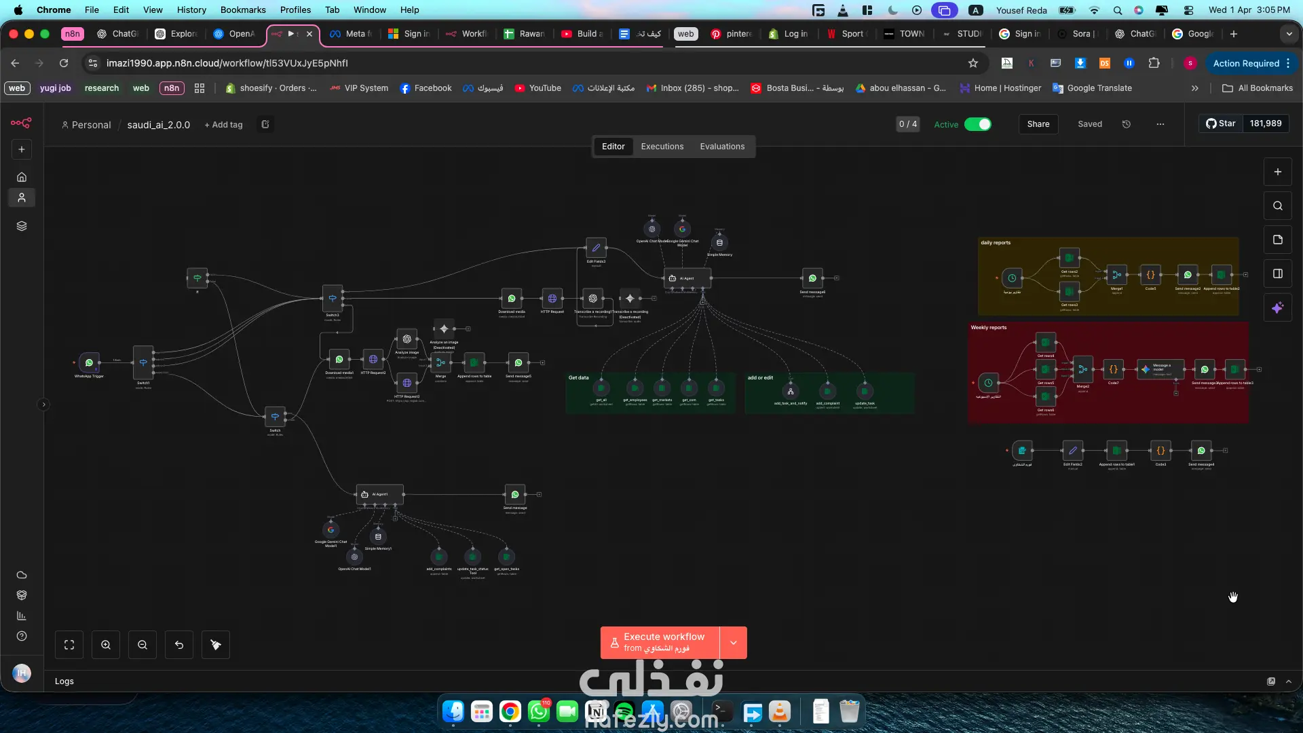Click the 0 / 4 counter badge
The height and width of the screenshot is (733, 1303).
tap(908, 124)
